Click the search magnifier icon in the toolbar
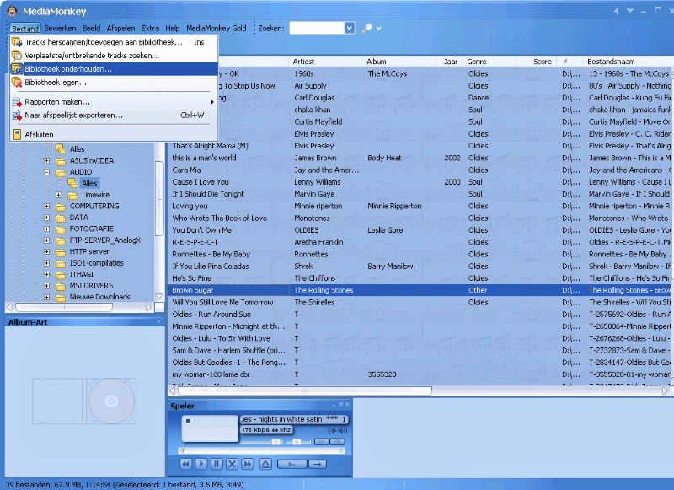This screenshot has width=674, height=490. coord(366,28)
